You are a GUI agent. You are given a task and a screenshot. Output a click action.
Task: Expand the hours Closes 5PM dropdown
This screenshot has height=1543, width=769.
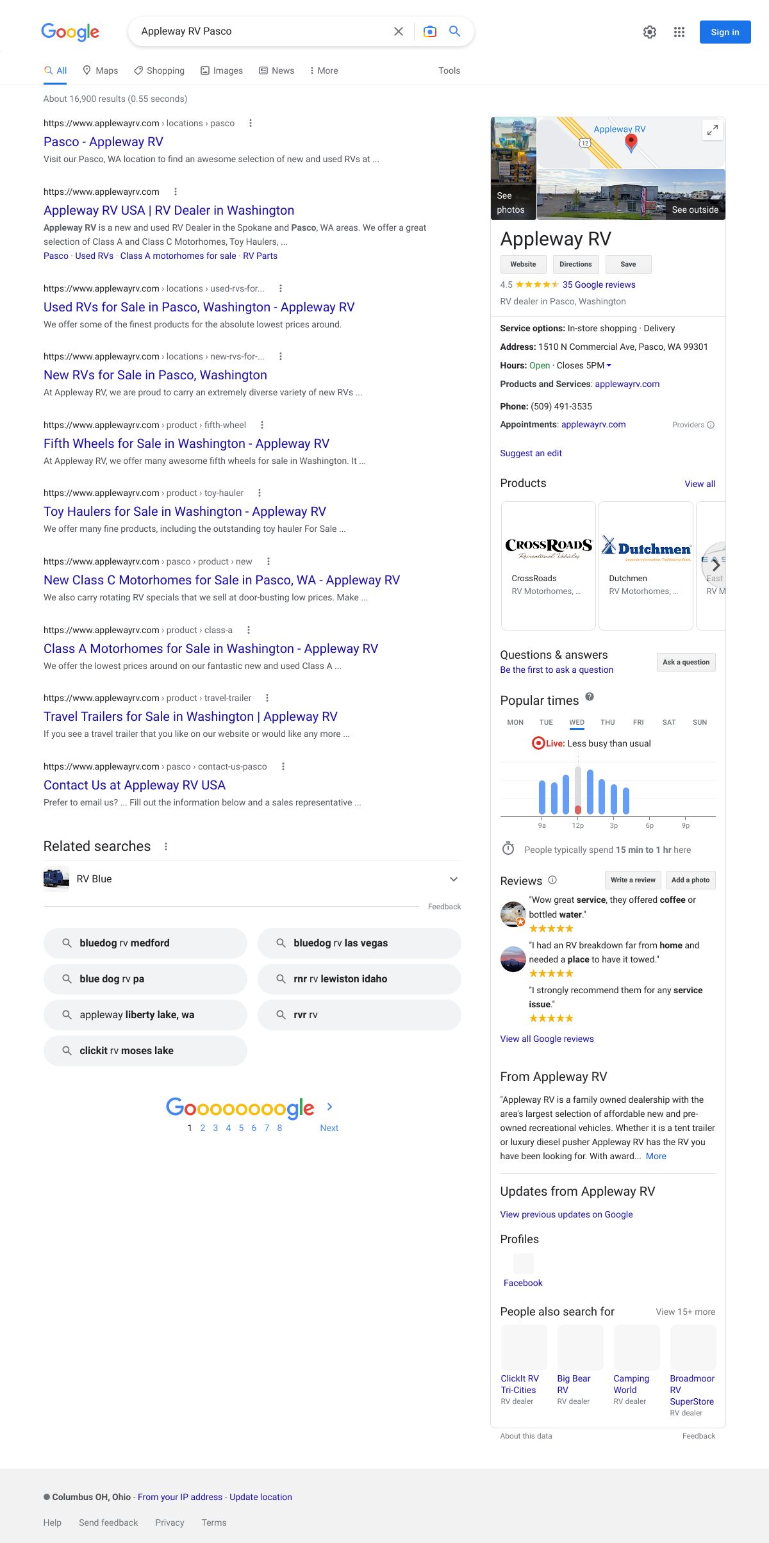609,365
